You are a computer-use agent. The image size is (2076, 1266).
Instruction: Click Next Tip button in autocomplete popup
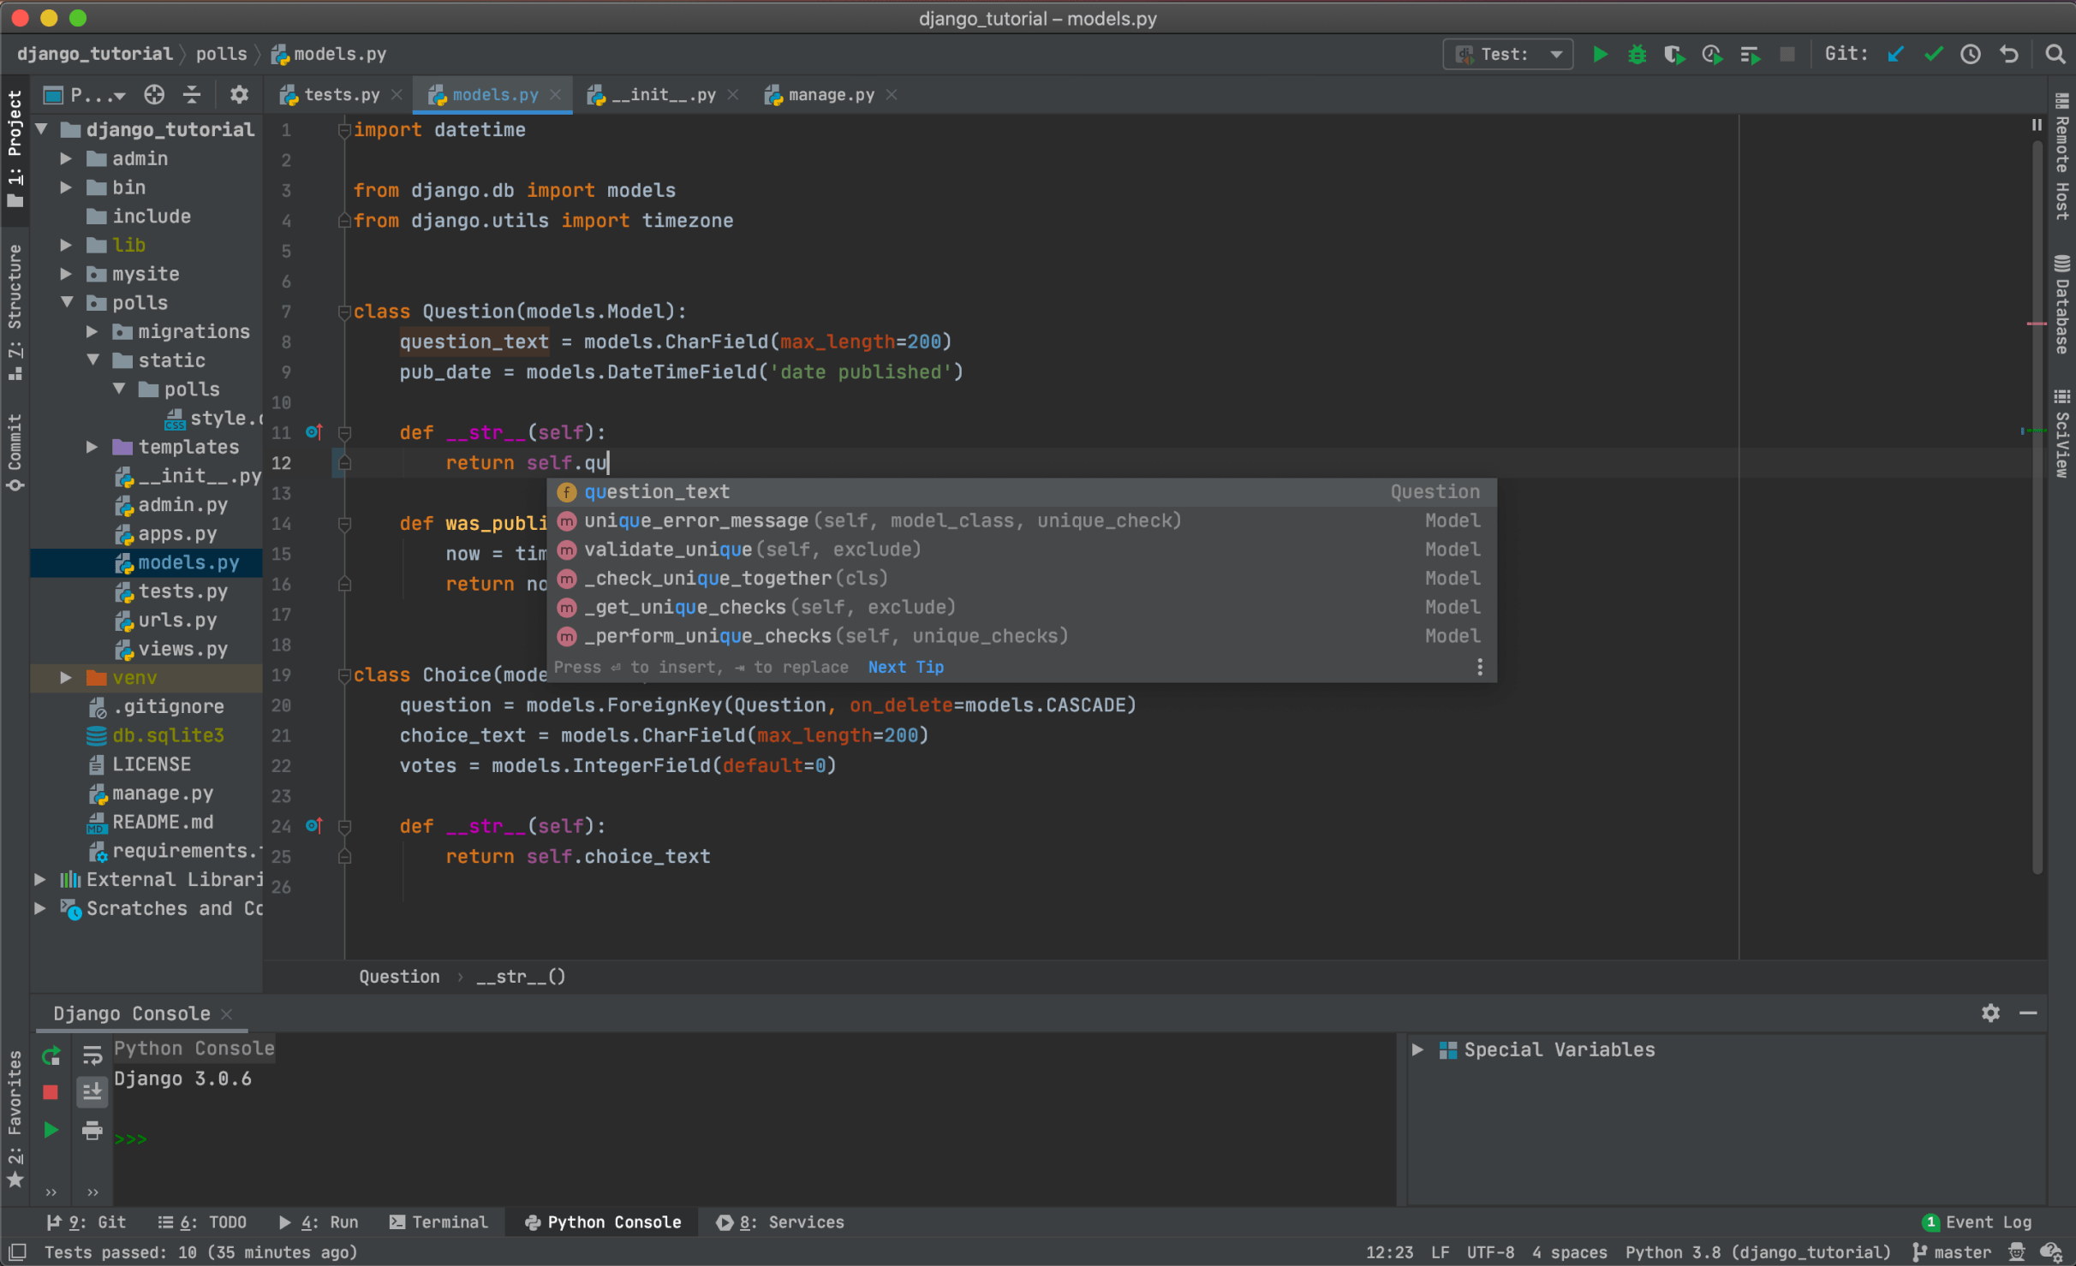click(x=904, y=666)
